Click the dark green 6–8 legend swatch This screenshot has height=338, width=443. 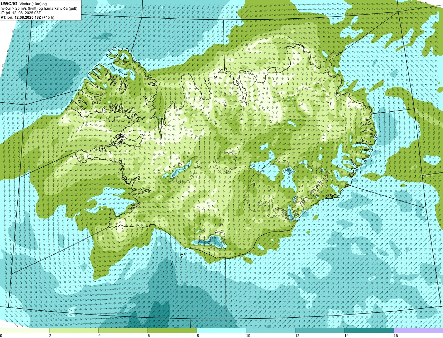(172, 331)
